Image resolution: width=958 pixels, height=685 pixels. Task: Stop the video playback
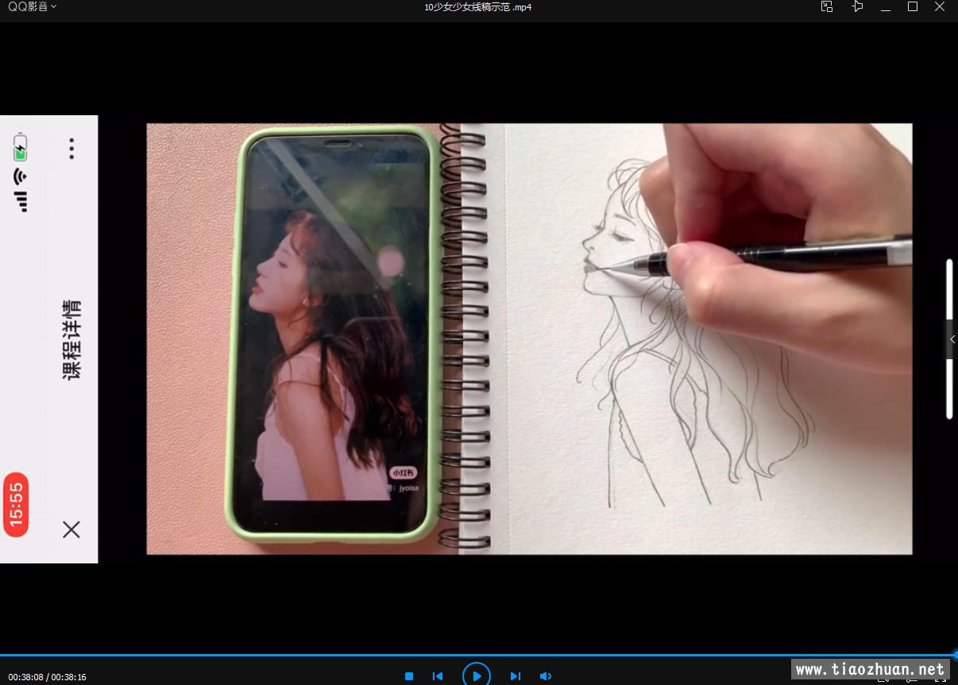click(x=409, y=676)
